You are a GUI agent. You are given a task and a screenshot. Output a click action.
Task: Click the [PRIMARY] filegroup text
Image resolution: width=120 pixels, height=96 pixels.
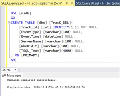coord(30,55)
